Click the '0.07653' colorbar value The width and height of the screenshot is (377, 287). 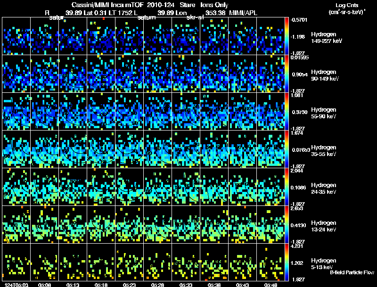pos(301,150)
